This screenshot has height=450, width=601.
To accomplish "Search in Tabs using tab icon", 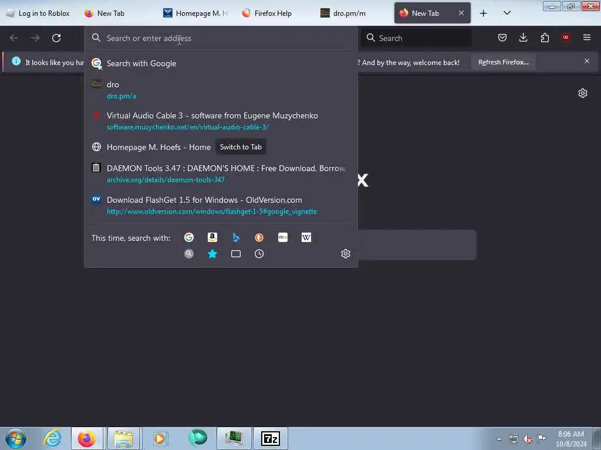I will click(236, 254).
